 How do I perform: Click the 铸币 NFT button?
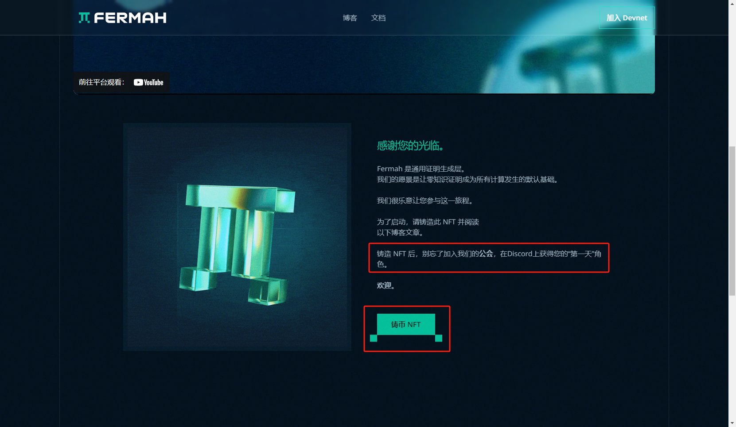(x=406, y=324)
